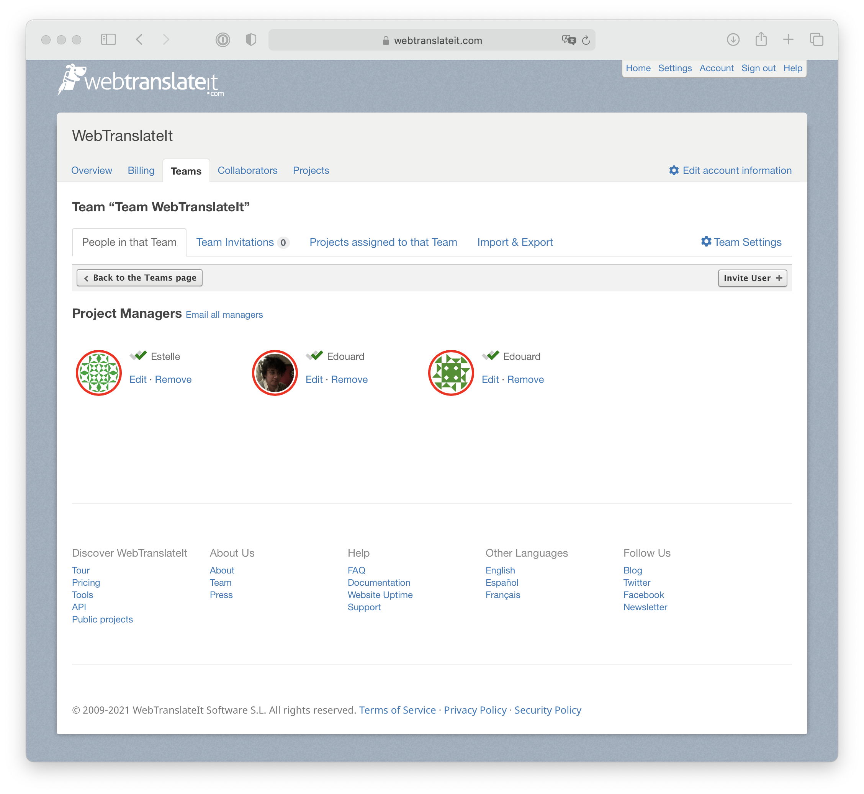
Task: Select the Collaborators tab
Action: tap(247, 170)
